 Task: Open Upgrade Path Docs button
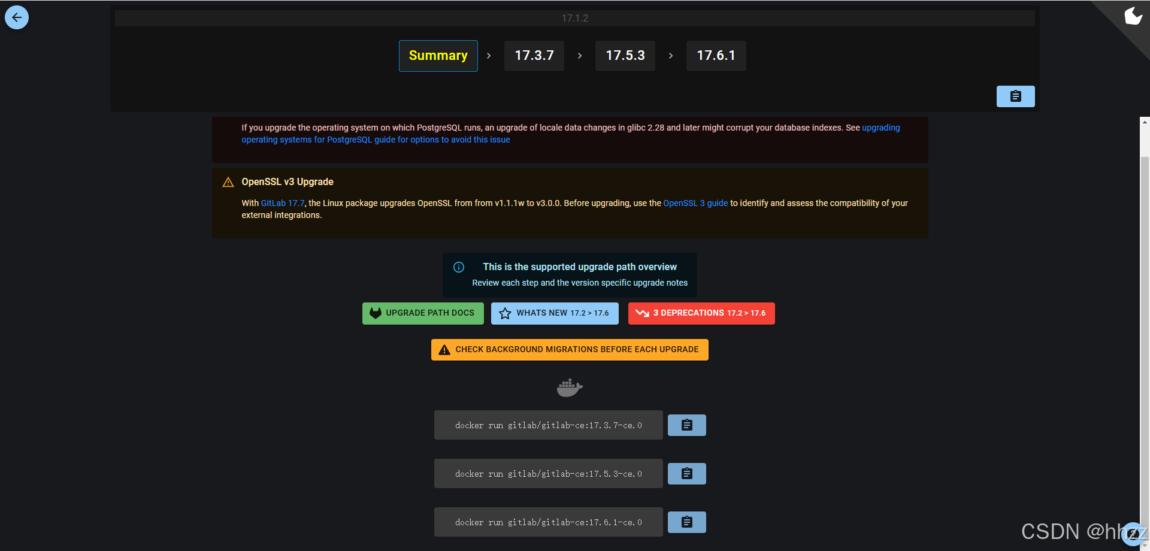(423, 313)
